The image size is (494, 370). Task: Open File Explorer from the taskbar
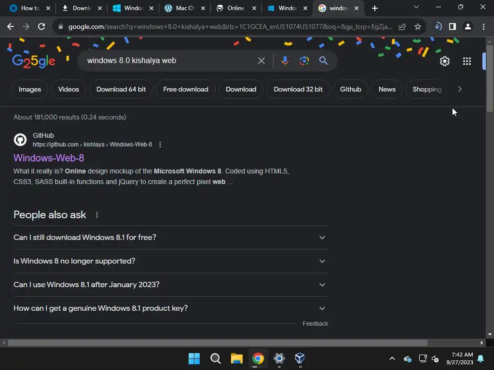[236, 358]
